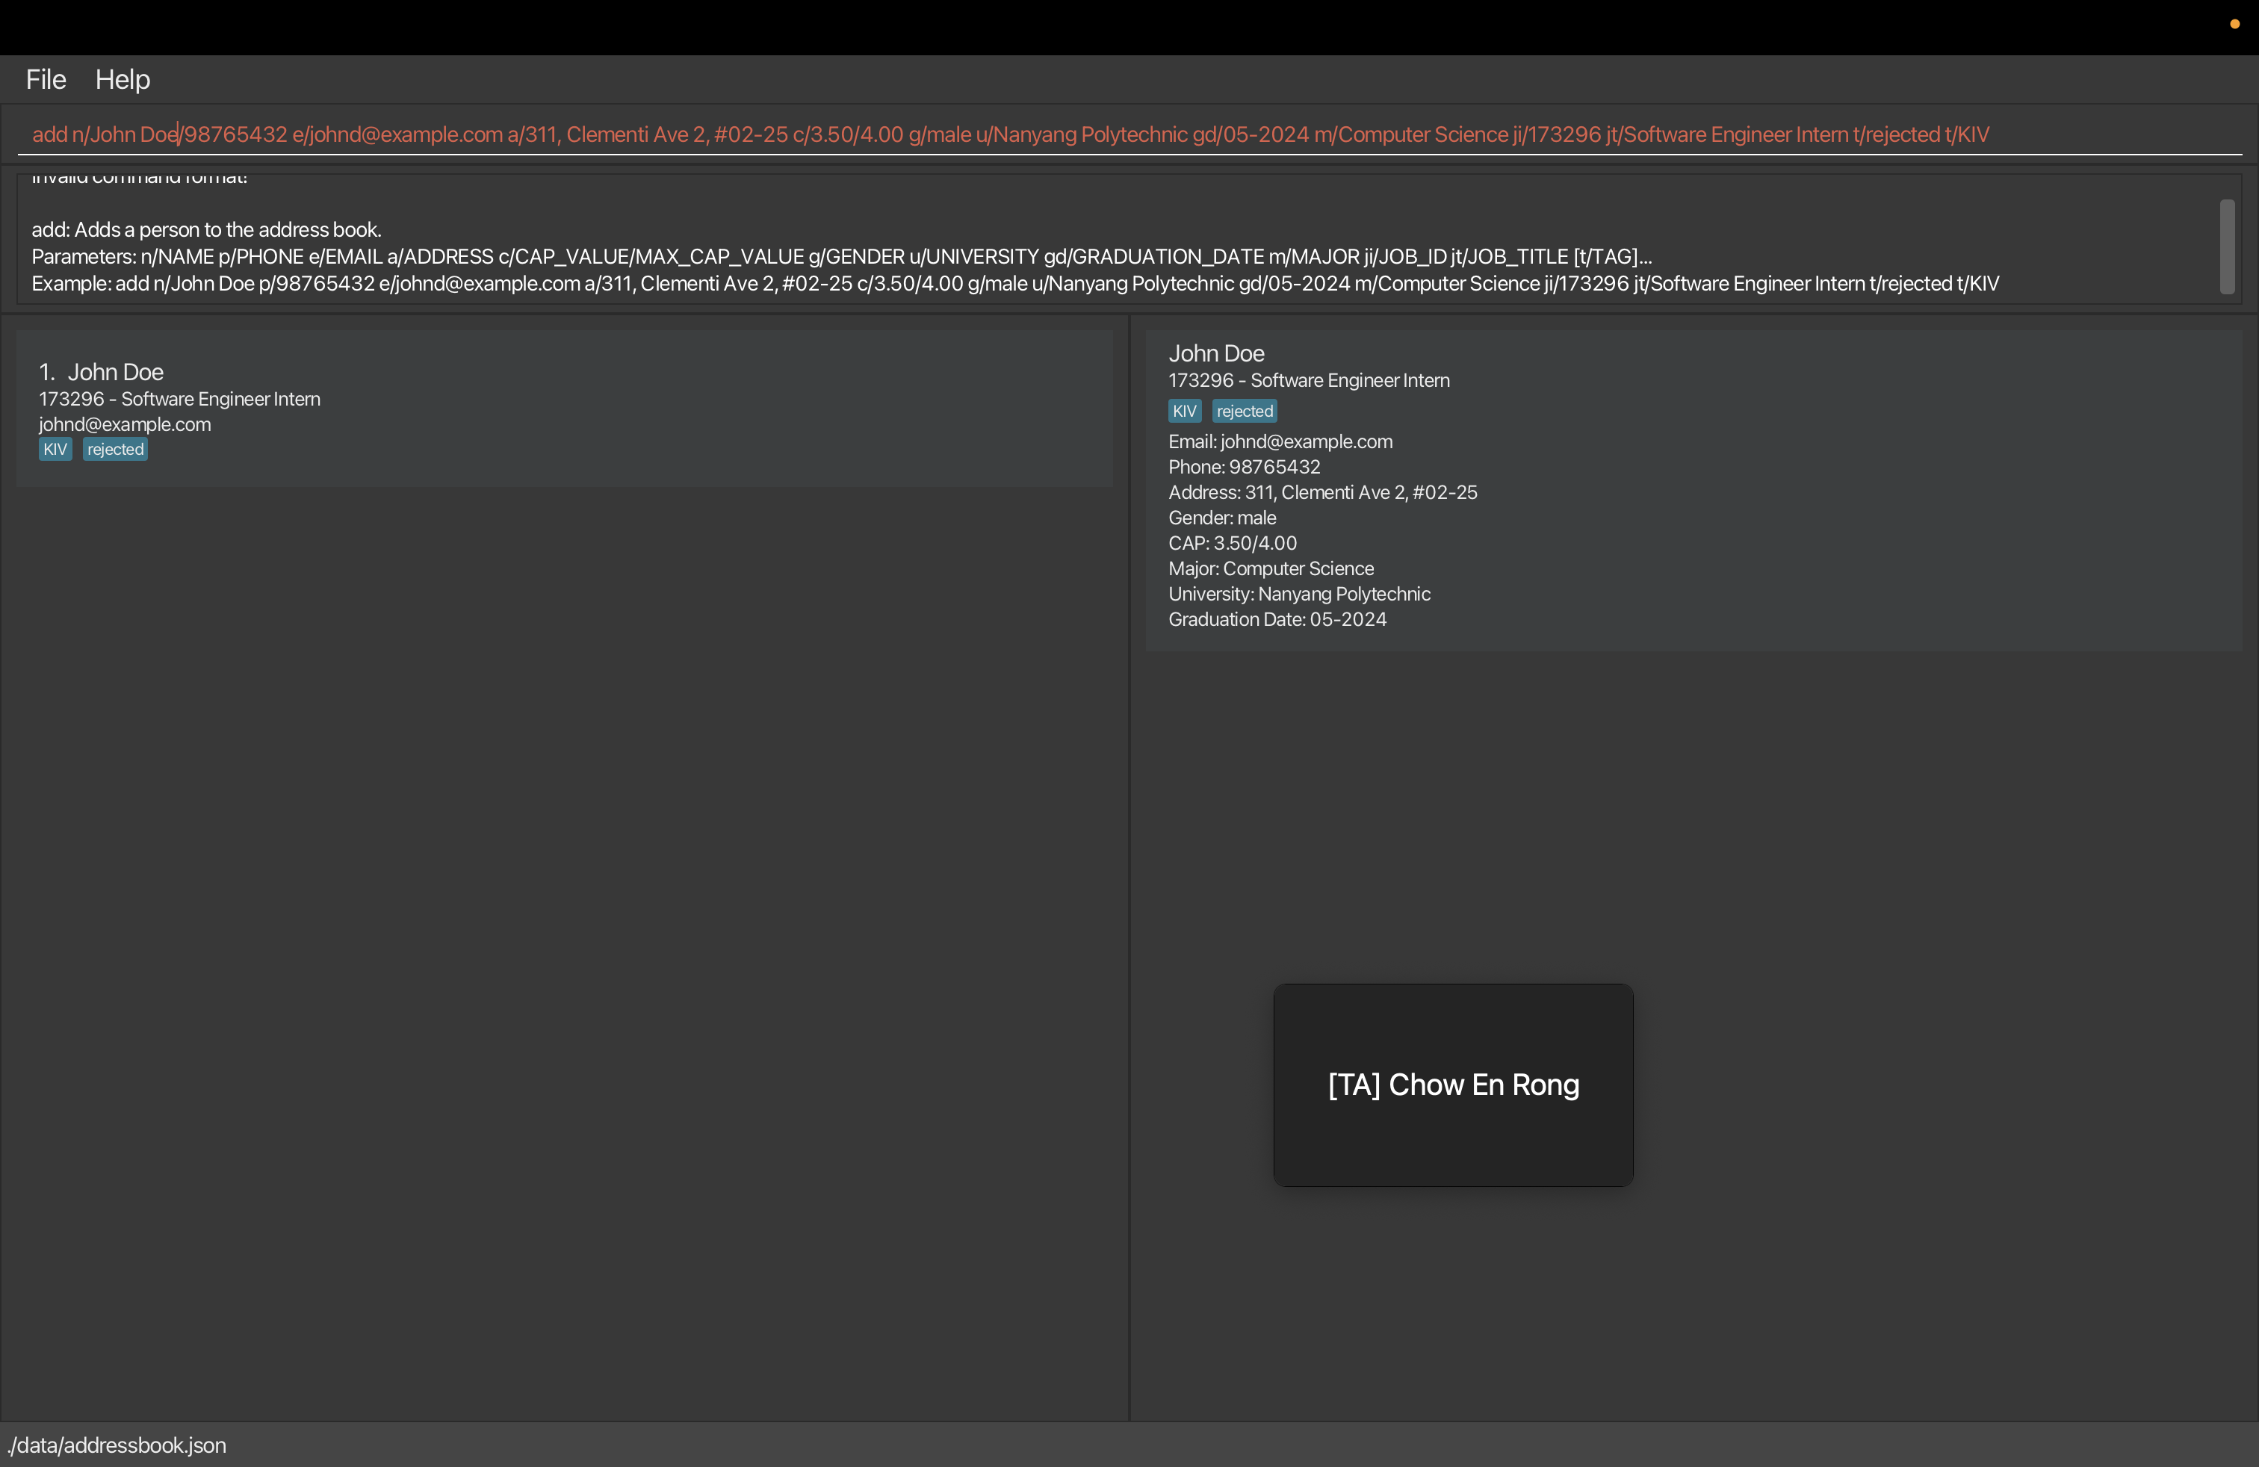Image resolution: width=2259 pixels, height=1467 pixels.
Task: Open the File menu
Action: (46, 80)
